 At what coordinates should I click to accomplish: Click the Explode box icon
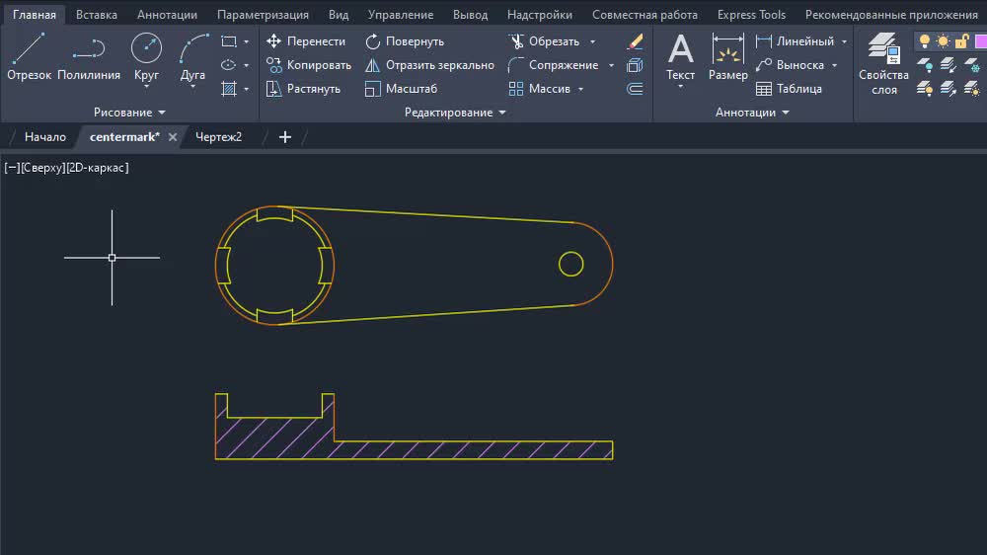[635, 65]
